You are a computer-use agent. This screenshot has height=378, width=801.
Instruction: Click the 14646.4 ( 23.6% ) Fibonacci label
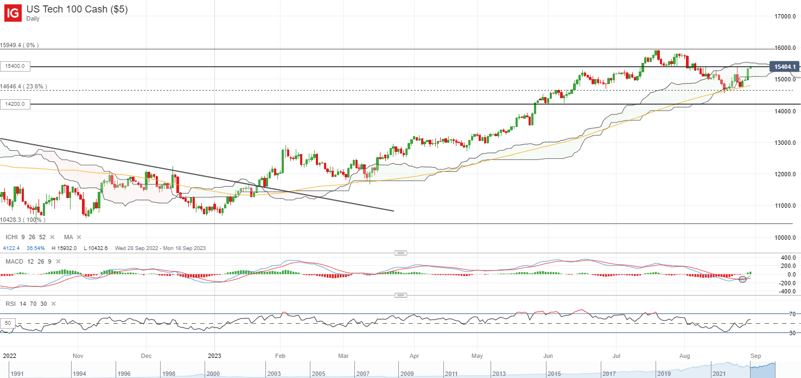click(x=23, y=86)
